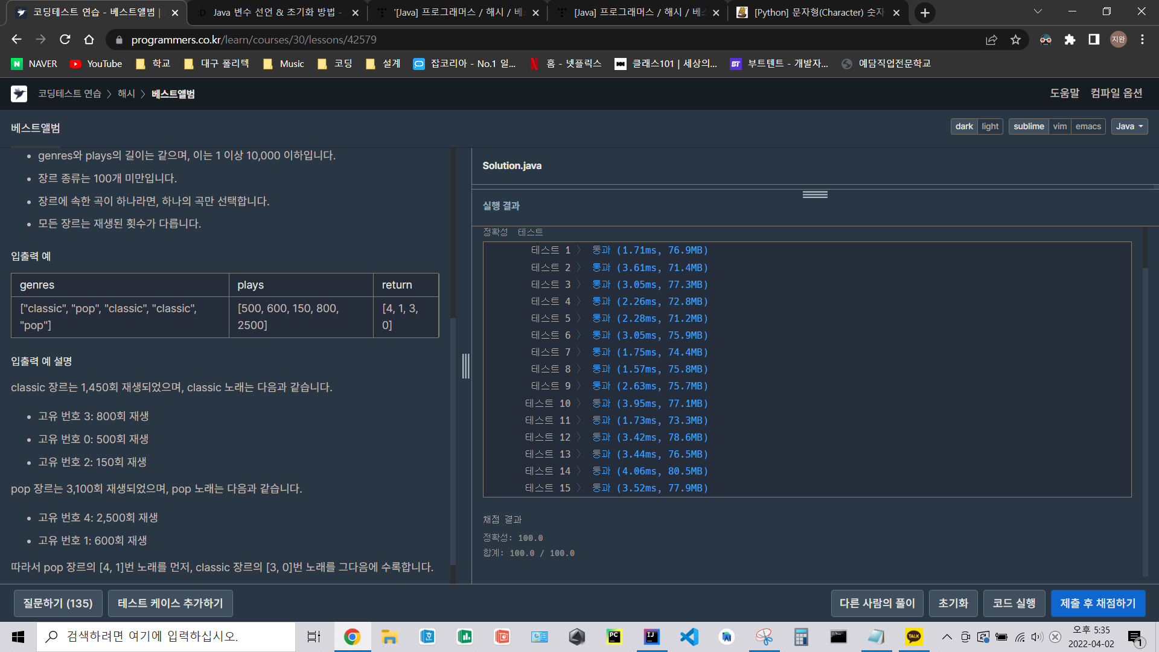Open File Explorer from the taskbar
The height and width of the screenshot is (652, 1159).
tap(389, 636)
